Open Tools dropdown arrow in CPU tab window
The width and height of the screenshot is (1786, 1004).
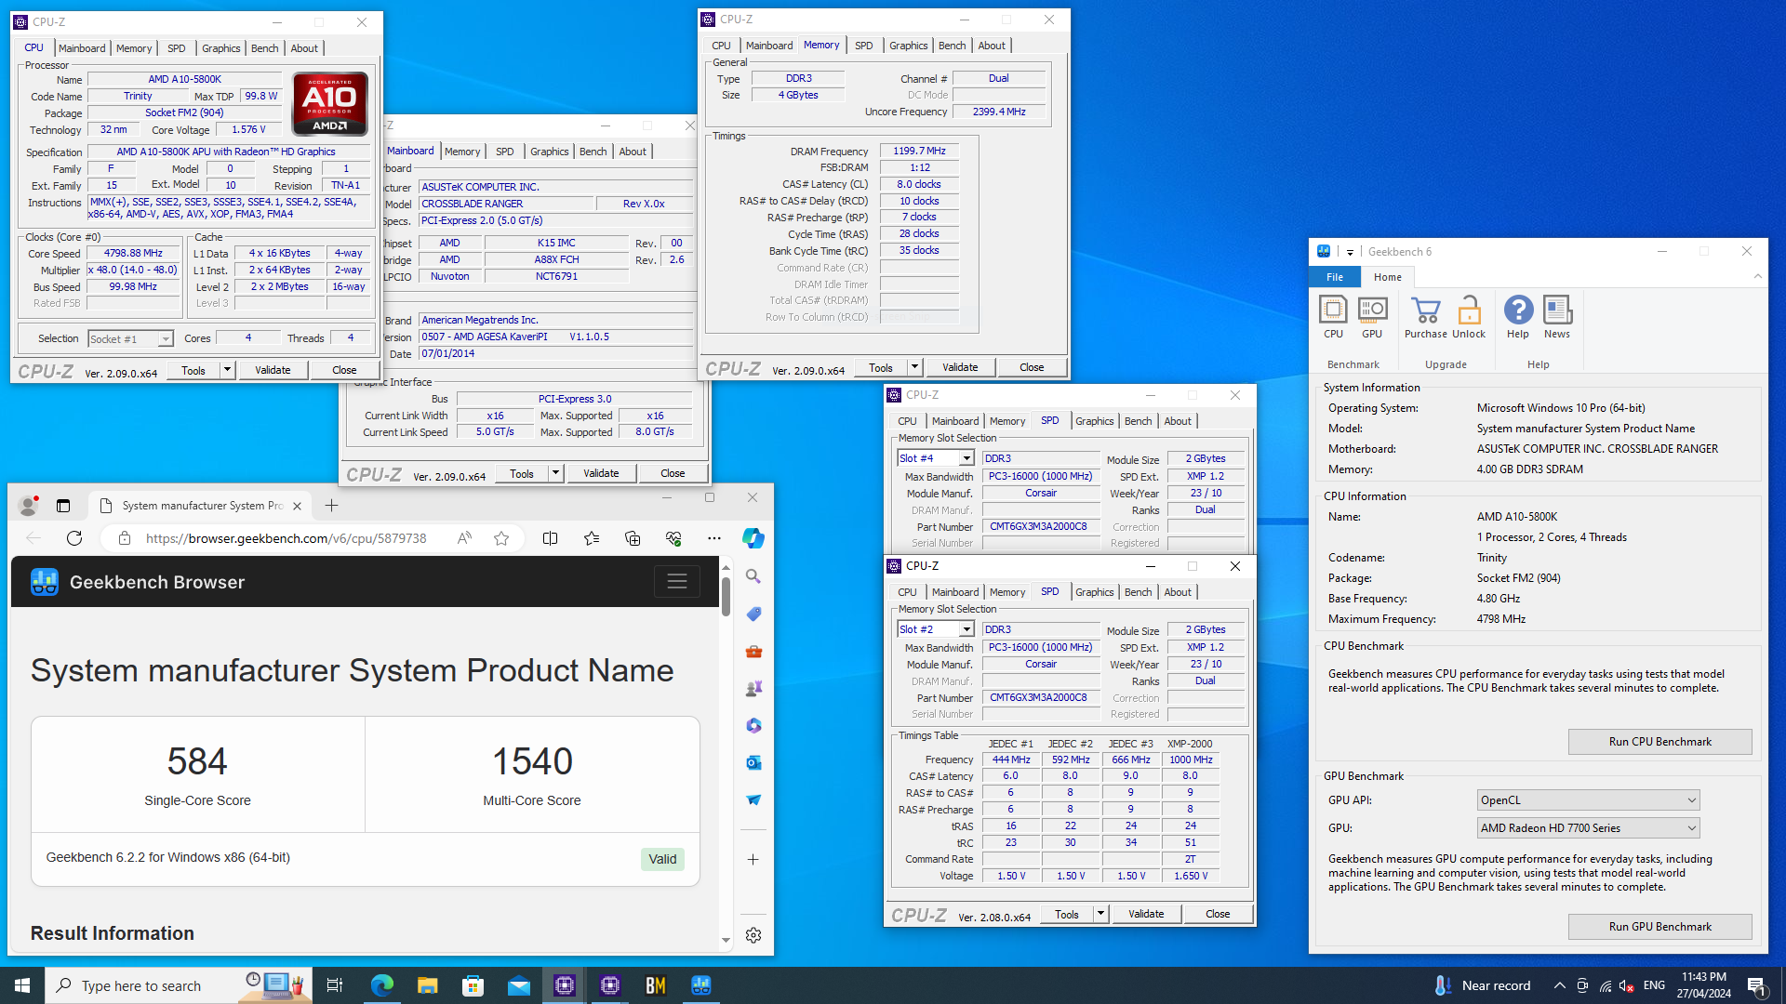coord(226,370)
